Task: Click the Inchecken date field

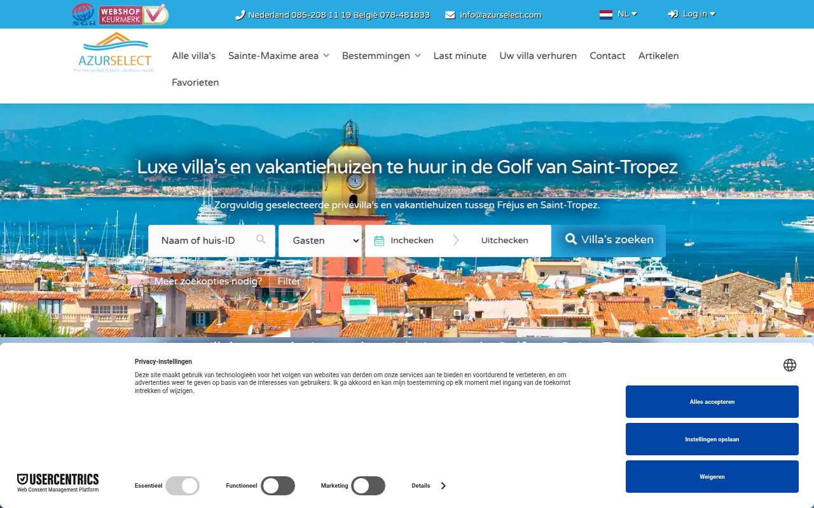Action: (412, 241)
